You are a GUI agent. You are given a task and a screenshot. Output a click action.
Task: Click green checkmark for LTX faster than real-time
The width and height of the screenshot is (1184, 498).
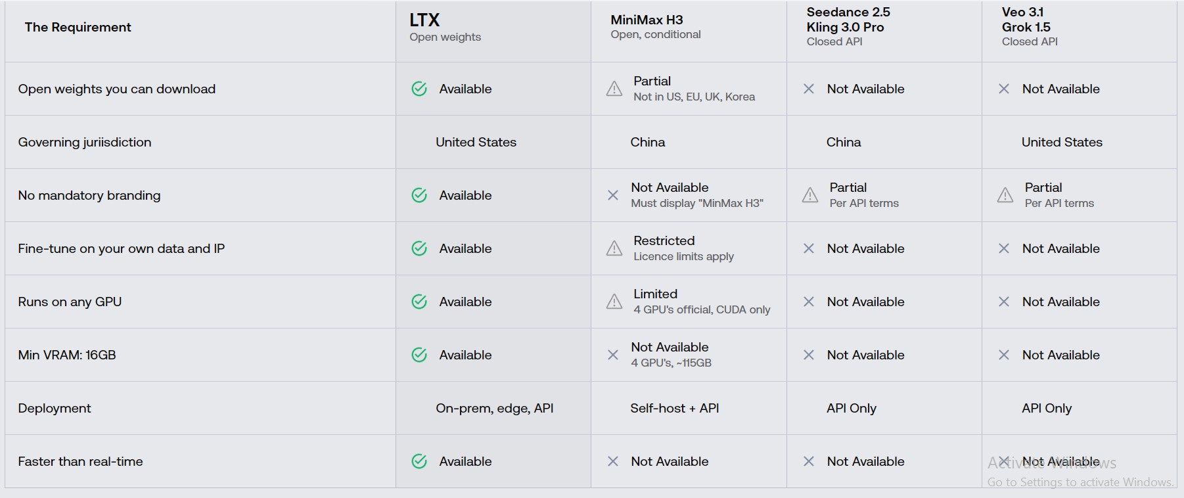[419, 461]
